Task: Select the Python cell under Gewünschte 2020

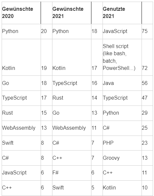Action: point(21,31)
